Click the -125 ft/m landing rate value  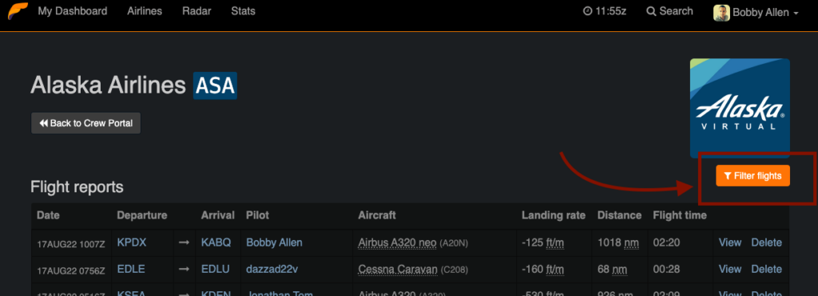(542, 243)
